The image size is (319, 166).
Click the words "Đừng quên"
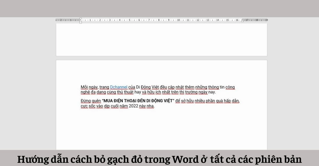coord(91,101)
